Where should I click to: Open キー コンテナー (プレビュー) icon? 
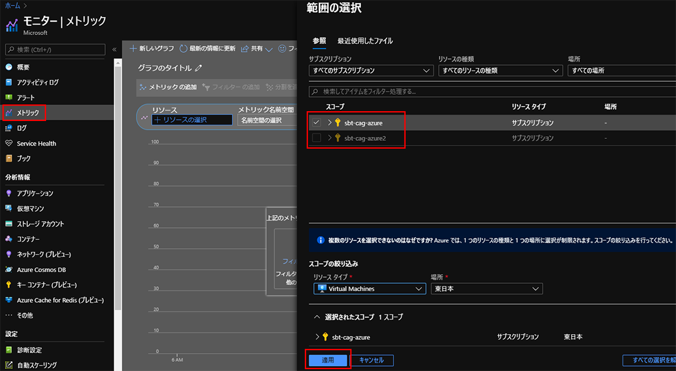pos(9,285)
